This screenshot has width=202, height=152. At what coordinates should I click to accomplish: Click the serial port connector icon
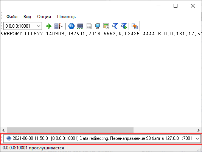[80, 26]
